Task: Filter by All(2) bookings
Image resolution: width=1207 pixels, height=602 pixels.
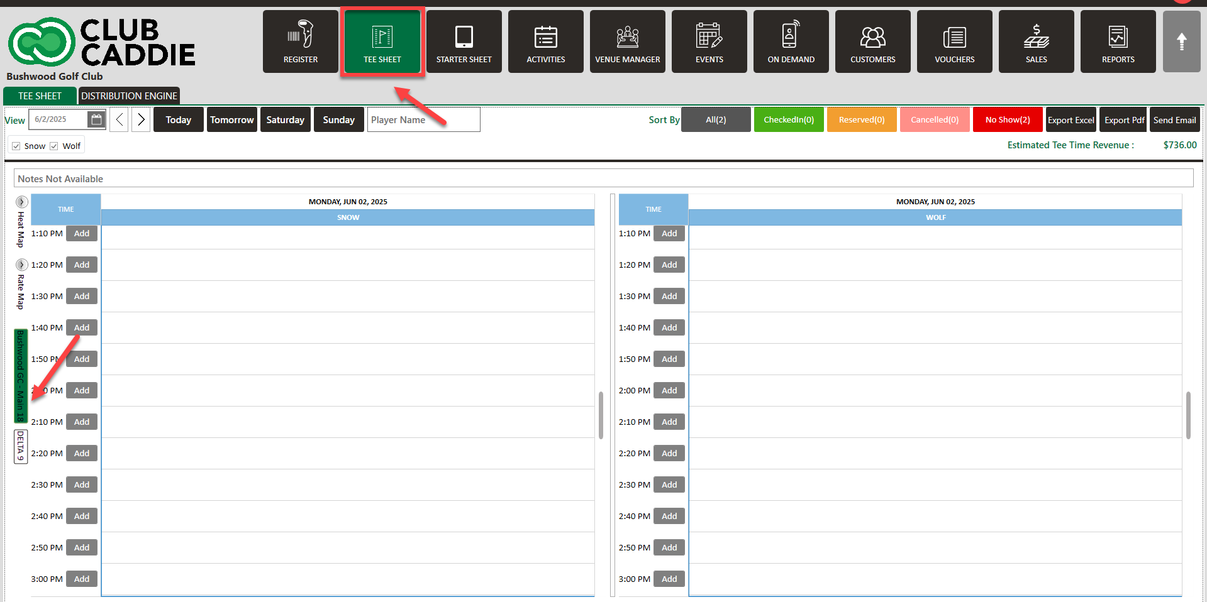Action: pyautogui.click(x=716, y=119)
